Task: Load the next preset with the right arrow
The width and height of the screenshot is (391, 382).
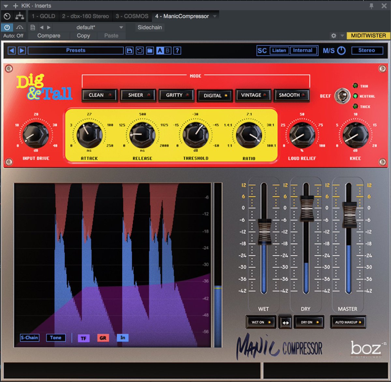Action: click(x=22, y=50)
